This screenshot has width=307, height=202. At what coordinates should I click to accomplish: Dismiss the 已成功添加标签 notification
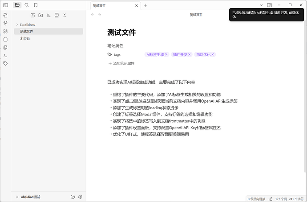[x=267, y=15]
